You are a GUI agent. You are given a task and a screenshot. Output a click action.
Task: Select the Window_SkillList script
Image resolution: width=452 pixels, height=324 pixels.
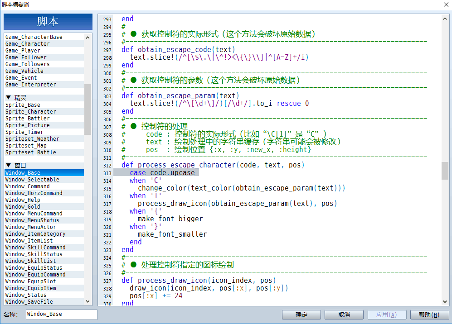[x=44, y=261]
